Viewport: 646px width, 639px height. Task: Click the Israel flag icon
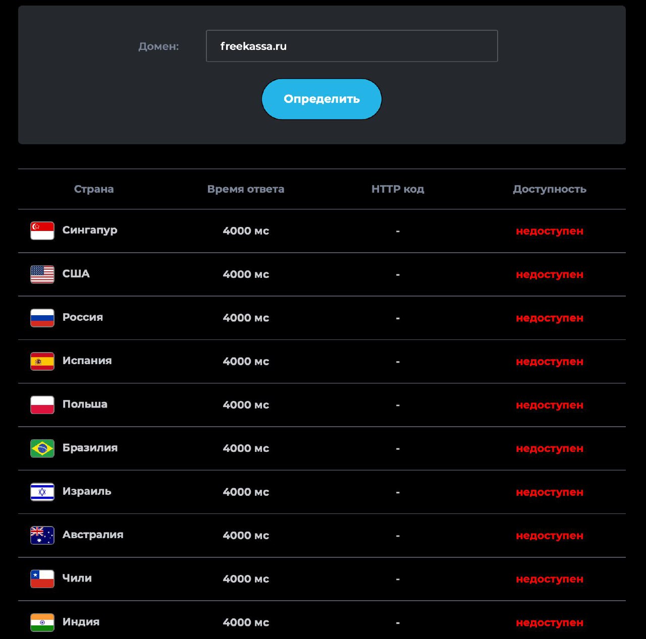click(42, 491)
